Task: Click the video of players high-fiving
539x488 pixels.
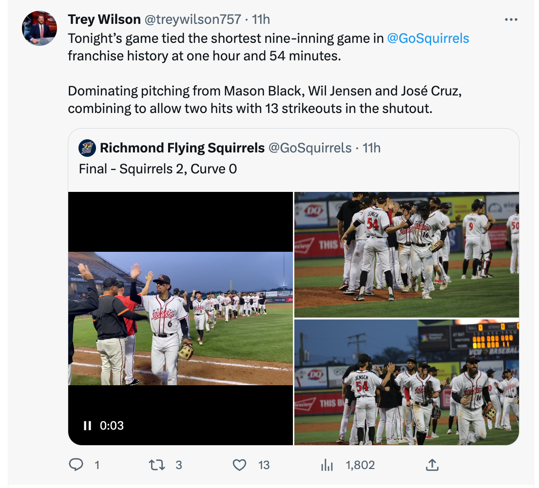Action: click(x=180, y=319)
